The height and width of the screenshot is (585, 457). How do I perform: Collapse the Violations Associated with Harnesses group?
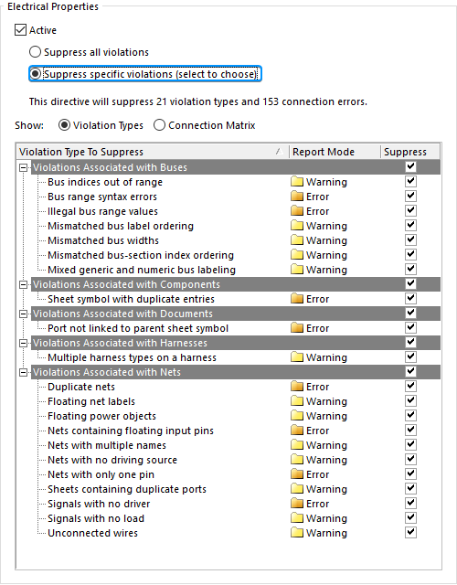[x=23, y=343]
